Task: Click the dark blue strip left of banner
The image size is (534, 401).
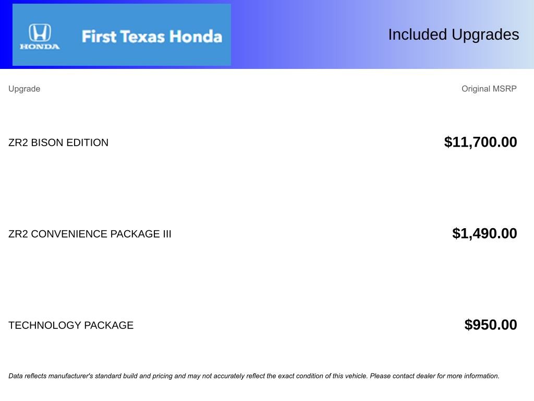Action: point(6,34)
